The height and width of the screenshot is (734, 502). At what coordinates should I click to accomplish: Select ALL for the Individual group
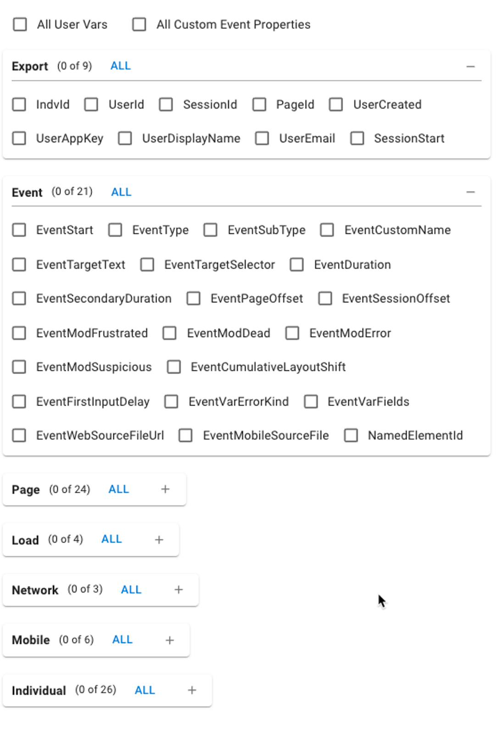pos(145,690)
